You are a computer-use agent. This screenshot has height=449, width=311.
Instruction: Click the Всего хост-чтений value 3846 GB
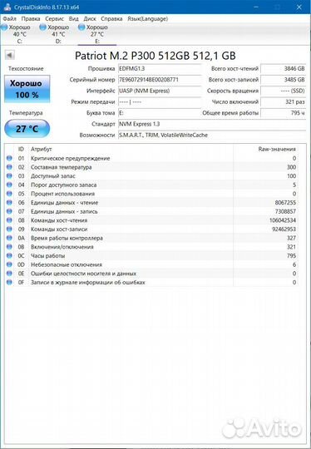tap(284, 69)
